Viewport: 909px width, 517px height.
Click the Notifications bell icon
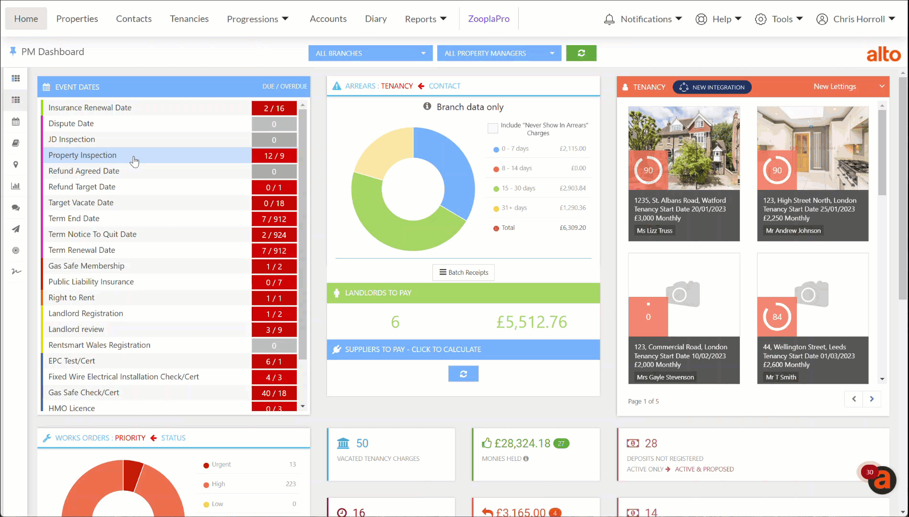(x=609, y=19)
